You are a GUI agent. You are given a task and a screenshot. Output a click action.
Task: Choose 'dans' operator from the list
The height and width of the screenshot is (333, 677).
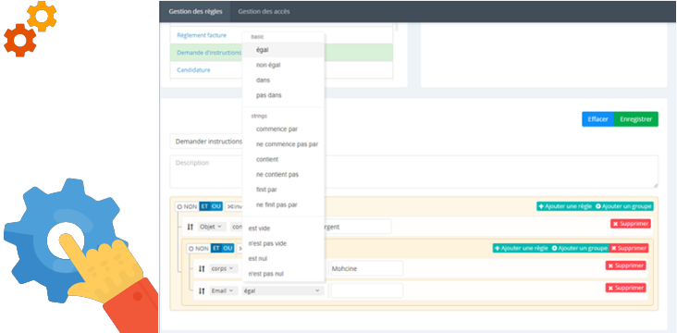tap(283, 80)
